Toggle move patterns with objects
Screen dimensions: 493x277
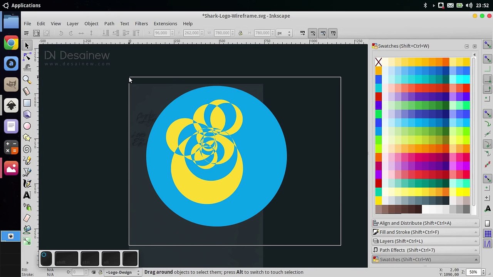click(x=333, y=33)
